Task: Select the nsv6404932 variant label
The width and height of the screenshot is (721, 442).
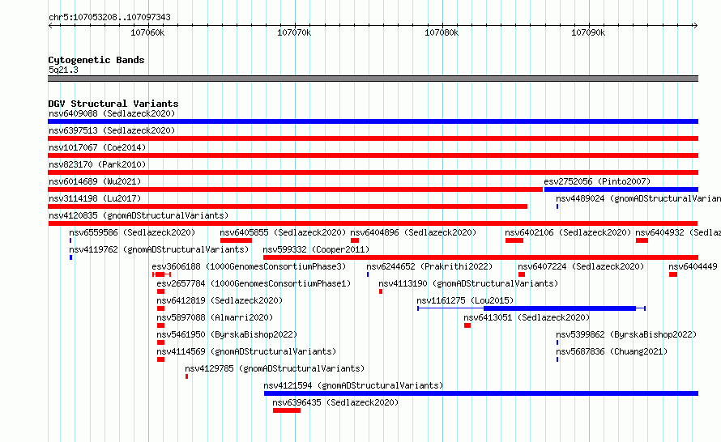Action: pyautogui.click(x=678, y=232)
